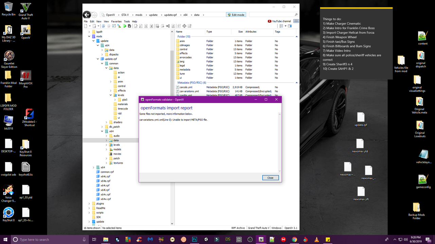
Task: Select the errorcodes folder row
Action: pyautogui.click(x=236, y=57)
